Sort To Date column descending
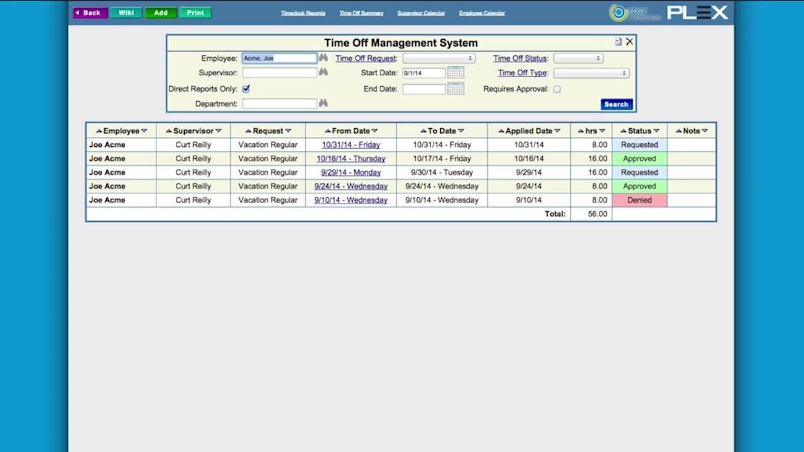Screen dimensions: 804x452 pos(461,131)
